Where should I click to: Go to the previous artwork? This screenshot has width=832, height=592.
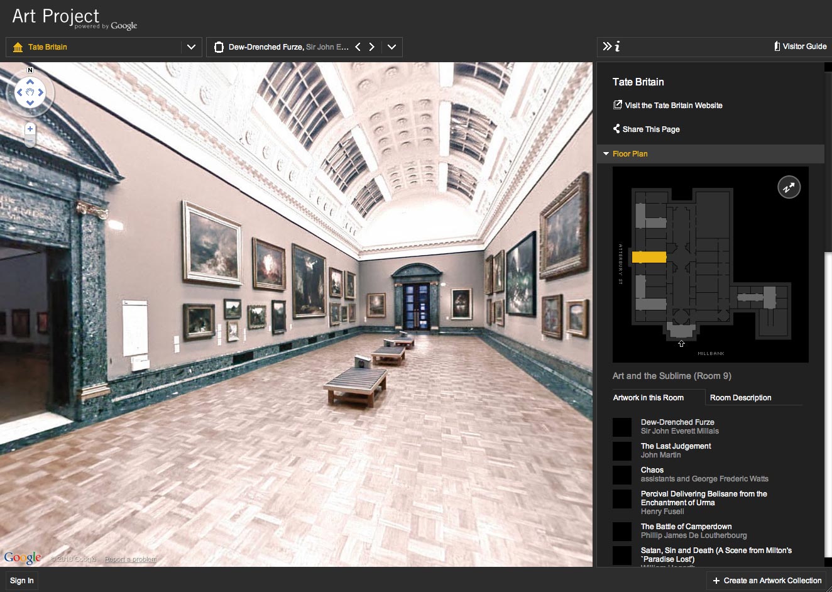[358, 47]
